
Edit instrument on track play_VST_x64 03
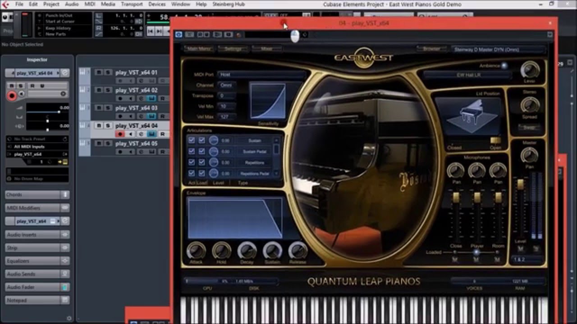tap(151, 116)
